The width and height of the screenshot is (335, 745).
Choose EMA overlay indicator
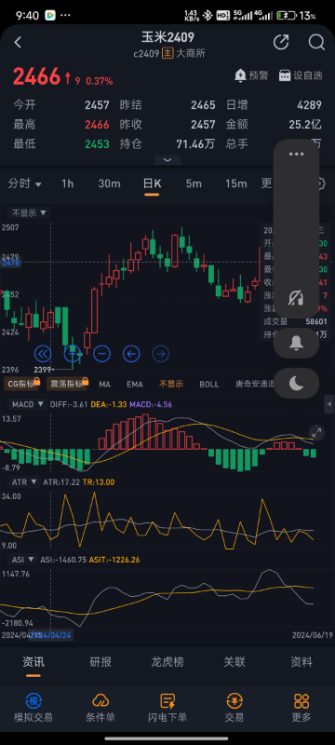[135, 384]
